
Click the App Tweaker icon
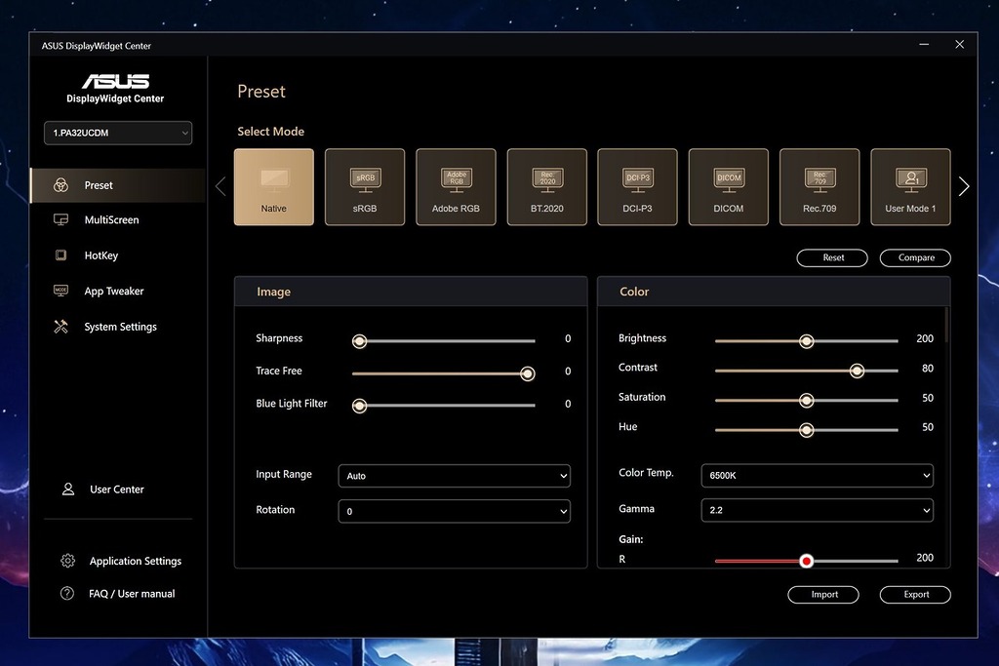[x=61, y=291]
